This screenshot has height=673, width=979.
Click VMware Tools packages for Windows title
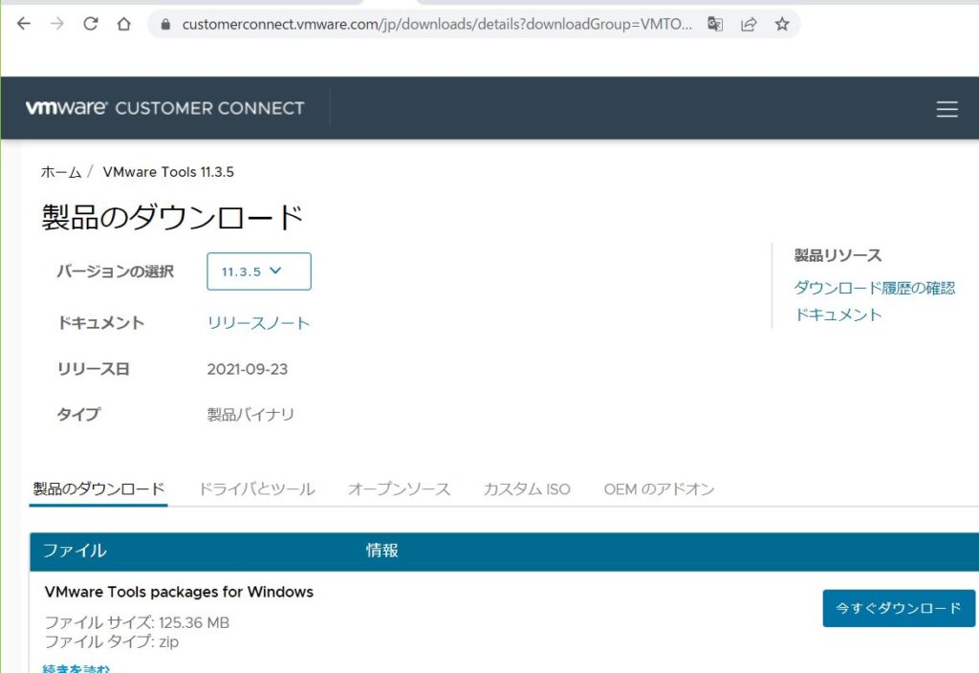tap(179, 592)
